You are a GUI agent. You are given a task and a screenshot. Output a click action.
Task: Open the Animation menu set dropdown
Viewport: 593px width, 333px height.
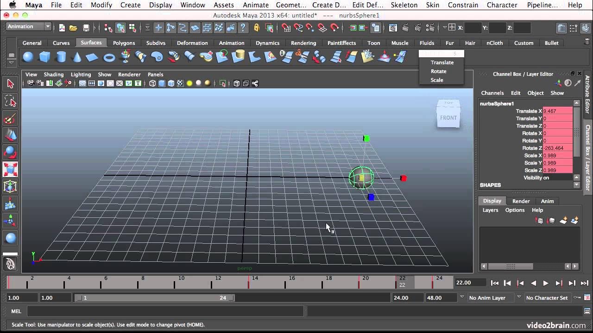point(28,27)
